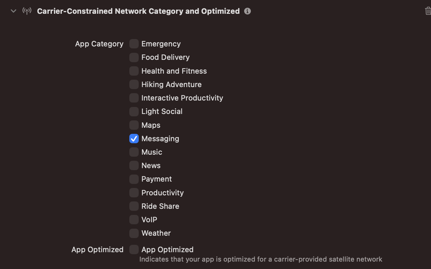
Task: Select the Music category checkbox
Action: 134,152
